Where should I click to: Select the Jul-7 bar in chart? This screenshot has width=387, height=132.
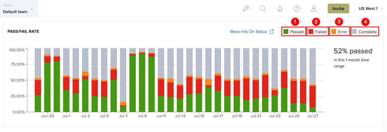pos(123,80)
